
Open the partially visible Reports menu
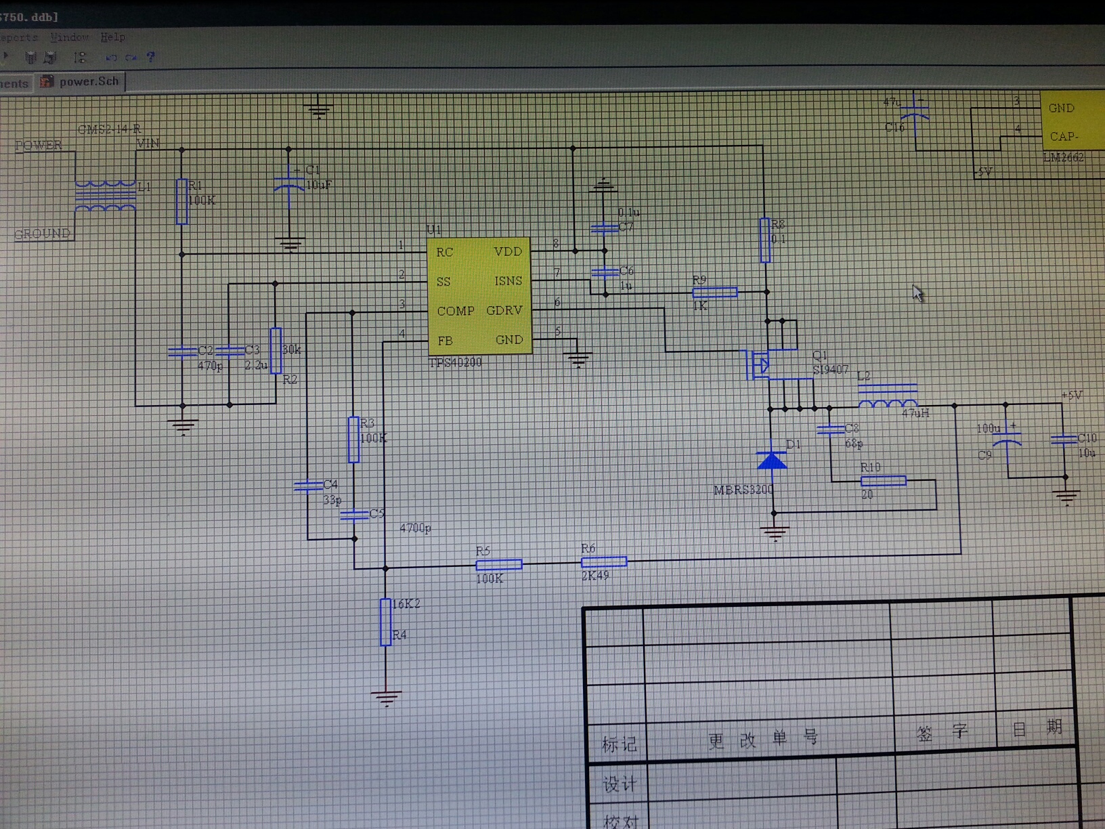pyautogui.click(x=19, y=37)
